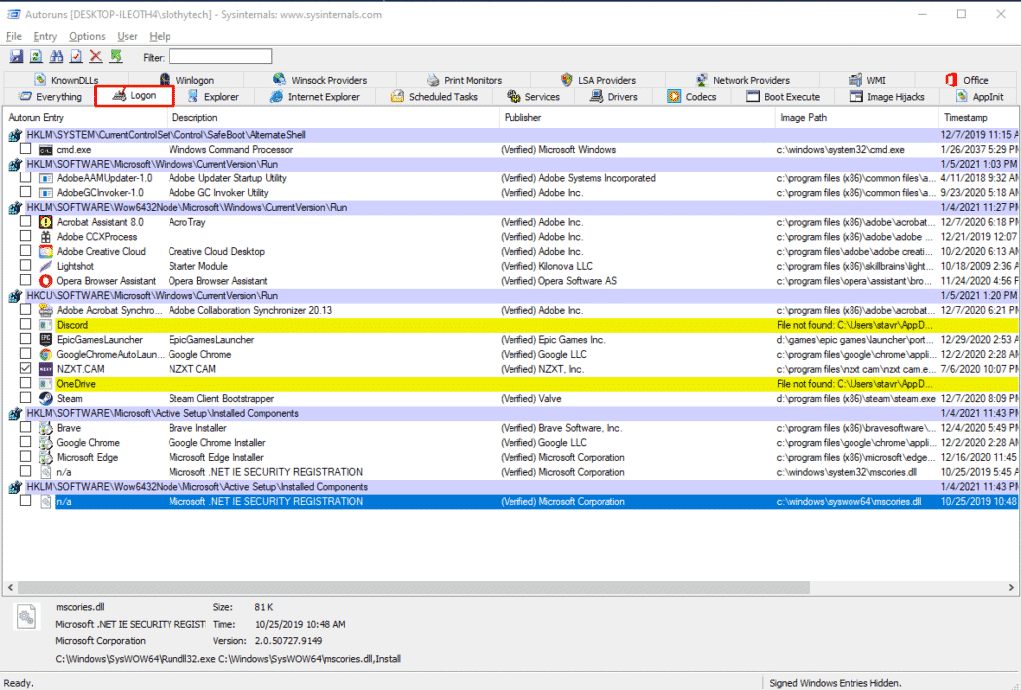The height and width of the screenshot is (690, 1021).
Task: Click the Refresh toolbar icon
Action: (36, 57)
